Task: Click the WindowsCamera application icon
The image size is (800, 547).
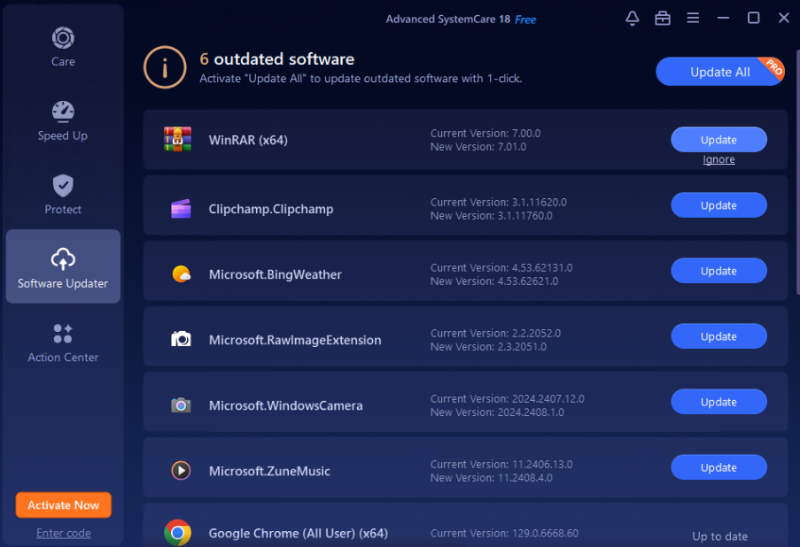Action: [181, 404]
